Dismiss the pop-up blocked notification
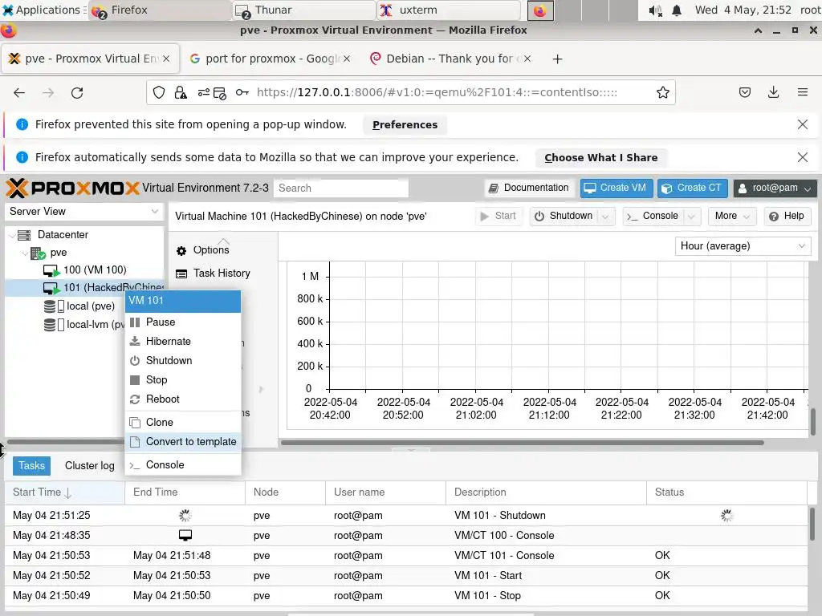 (x=802, y=124)
